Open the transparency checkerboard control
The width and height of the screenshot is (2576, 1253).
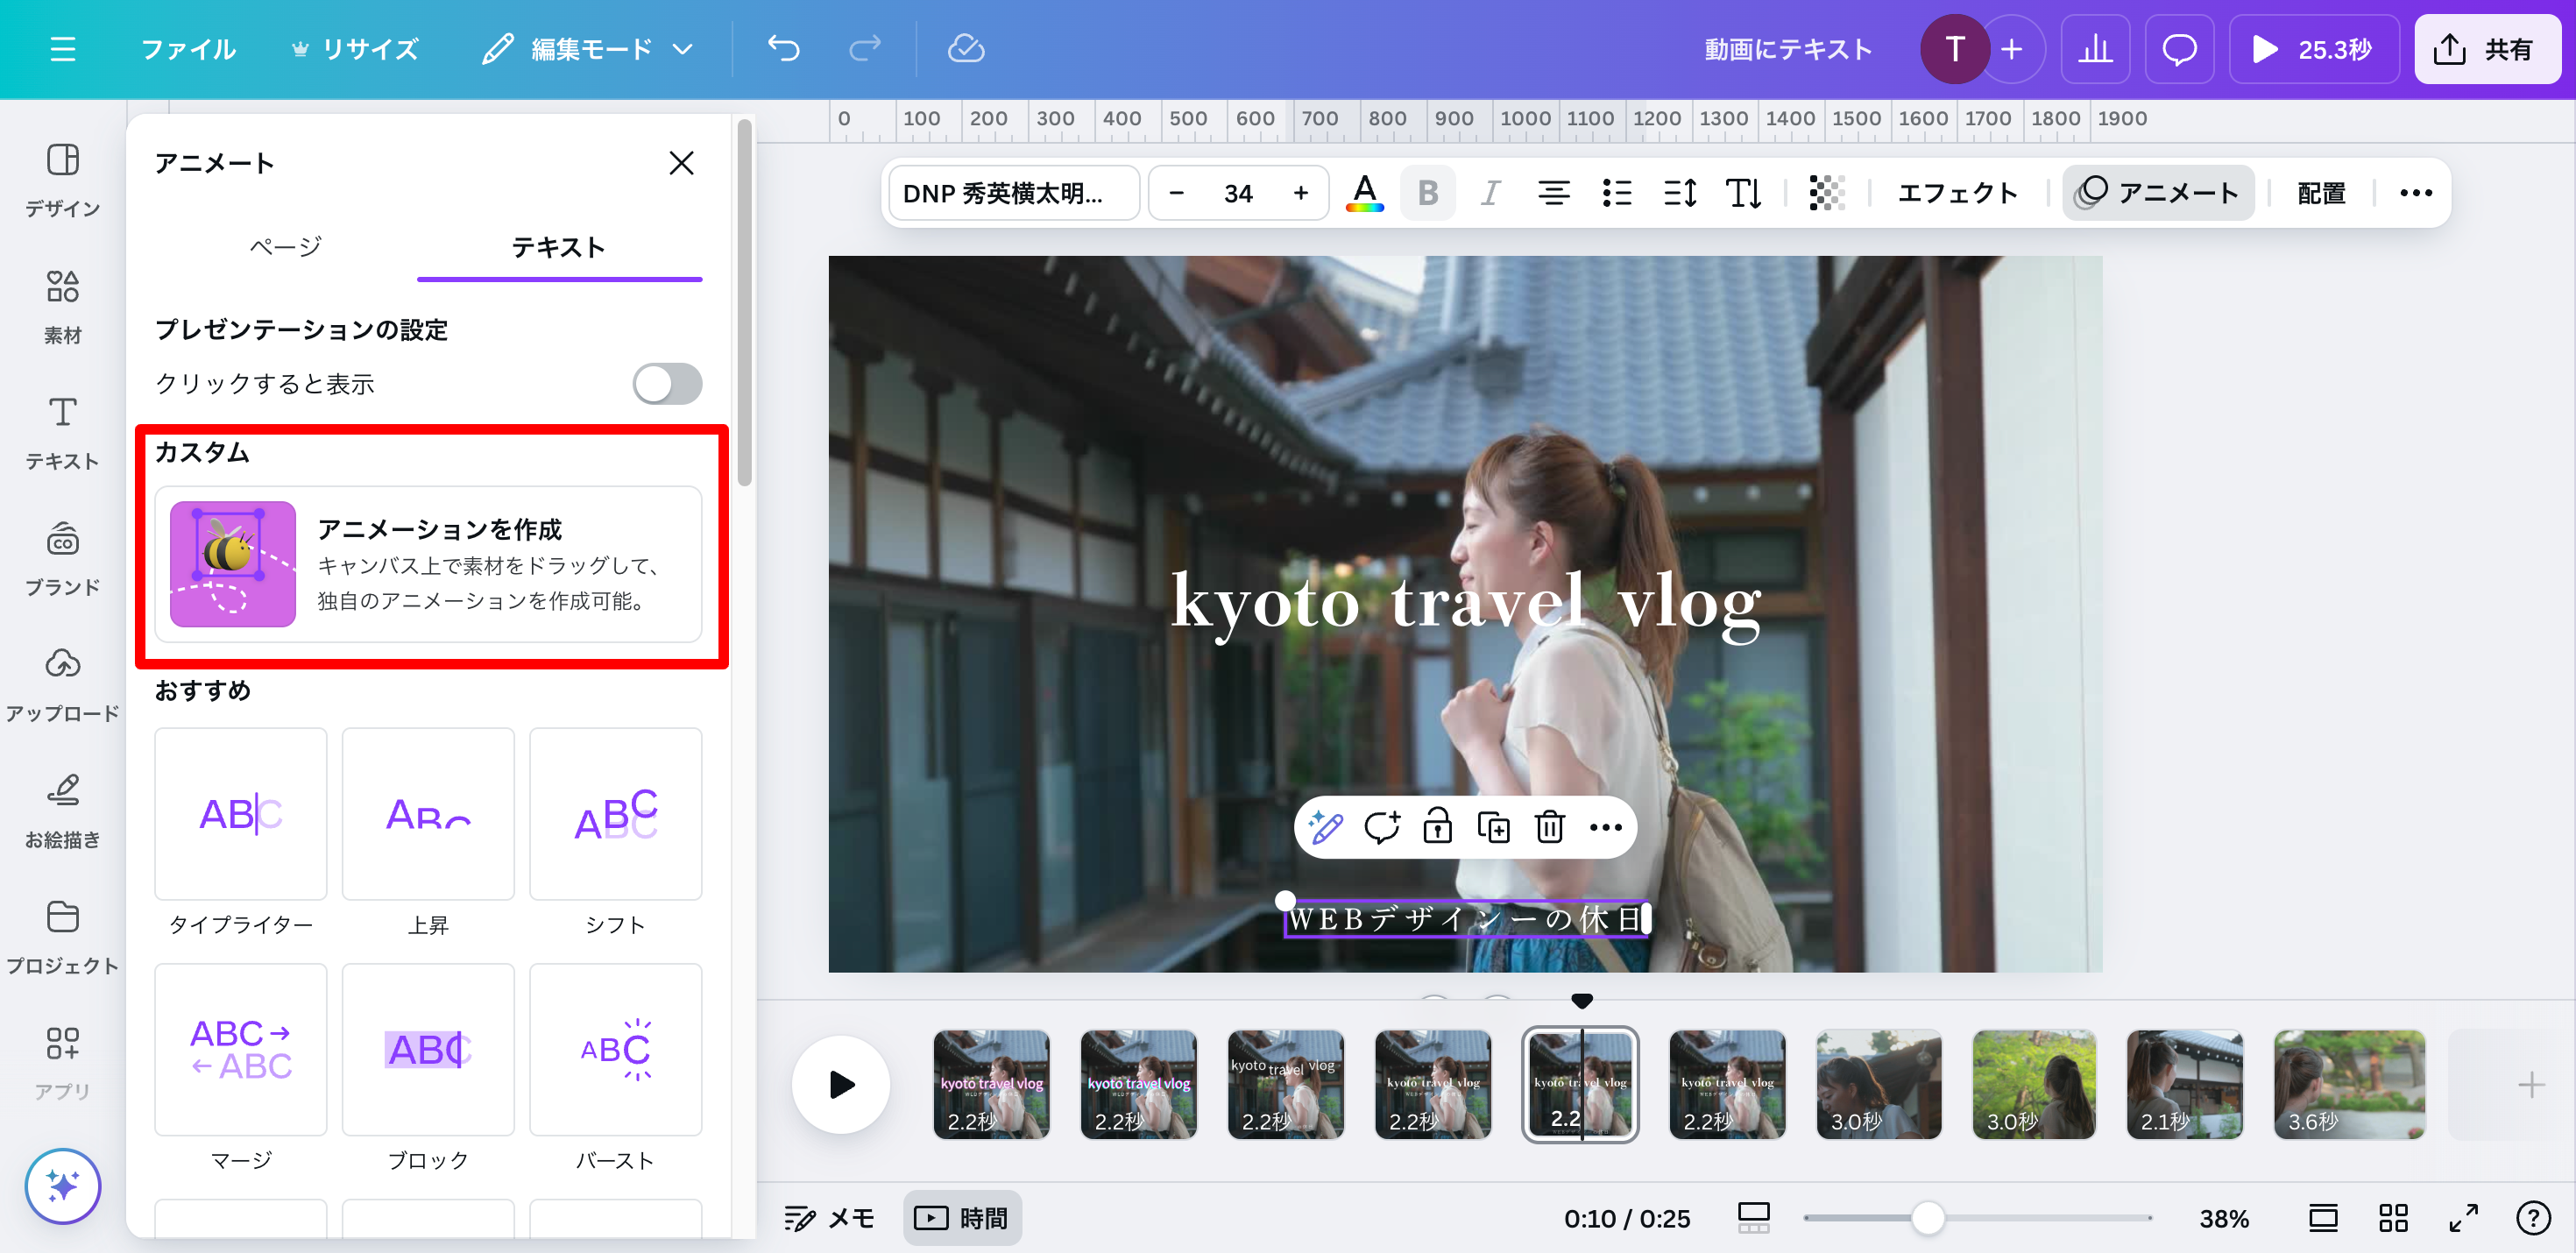(x=1826, y=193)
